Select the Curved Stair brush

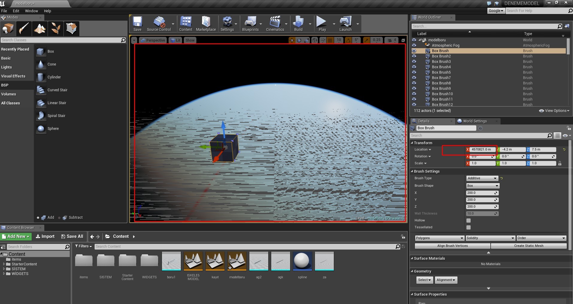click(80, 90)
